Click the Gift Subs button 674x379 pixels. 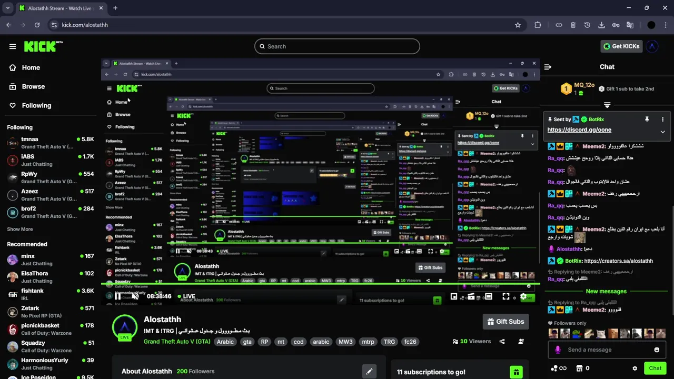click(x=506, y=322)
